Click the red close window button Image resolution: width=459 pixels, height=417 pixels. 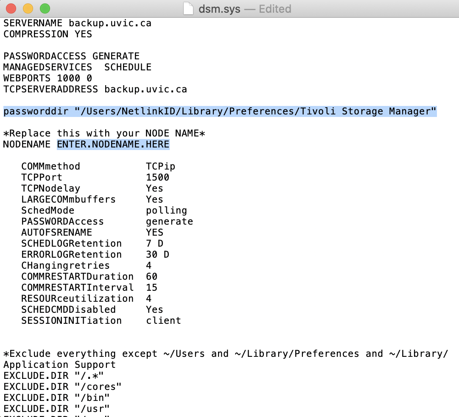(x=11, y=8)
